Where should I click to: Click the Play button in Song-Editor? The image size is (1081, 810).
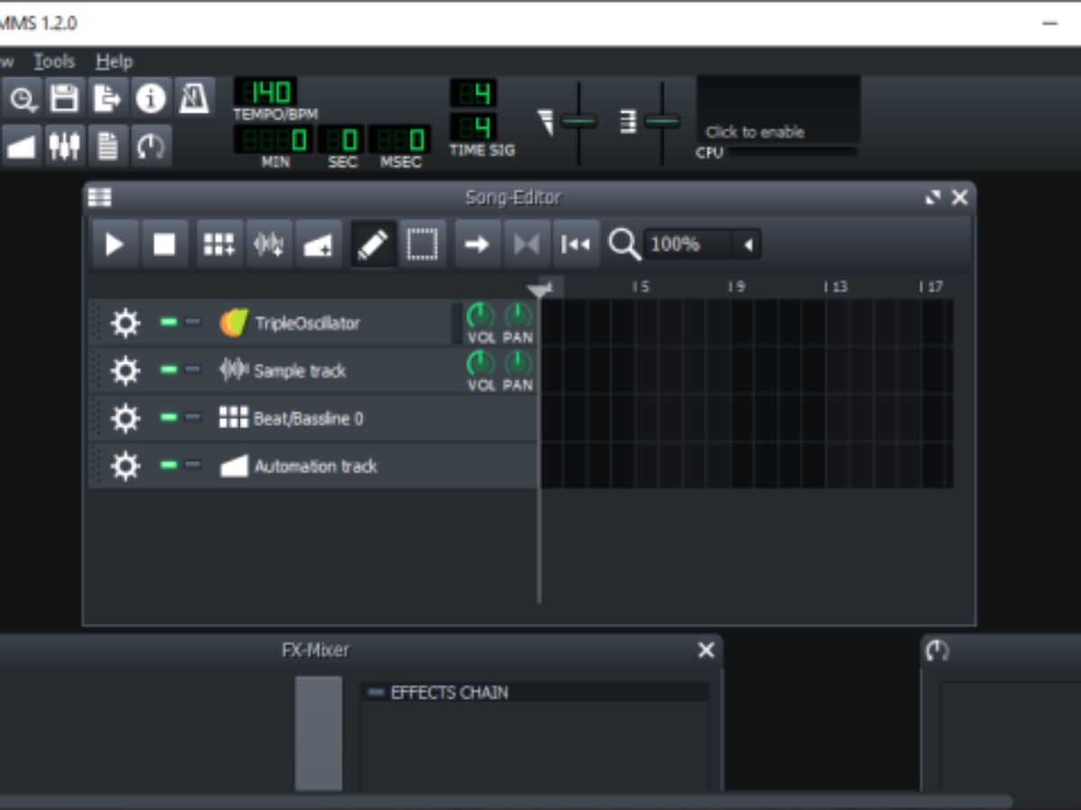pos(114,244)
